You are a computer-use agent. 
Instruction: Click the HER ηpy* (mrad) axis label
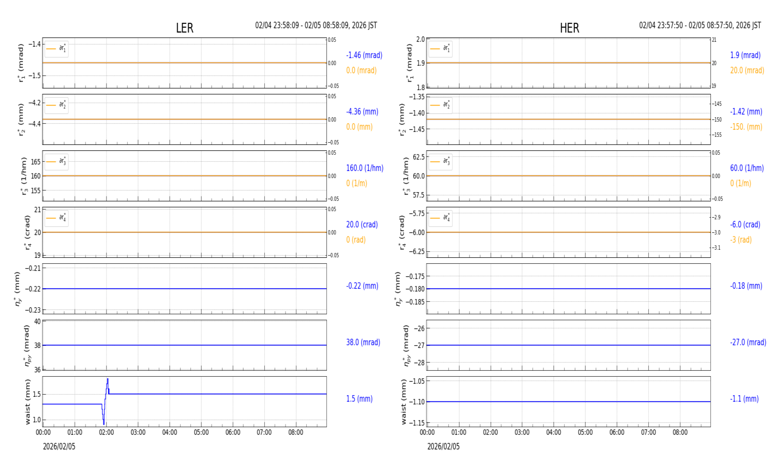point(407,345)
